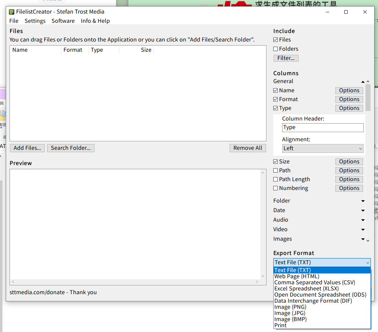The height and width of the screenshot is (332, 378).
Task: Toggle the Numbering column checkbox
Action: [276, 188]
